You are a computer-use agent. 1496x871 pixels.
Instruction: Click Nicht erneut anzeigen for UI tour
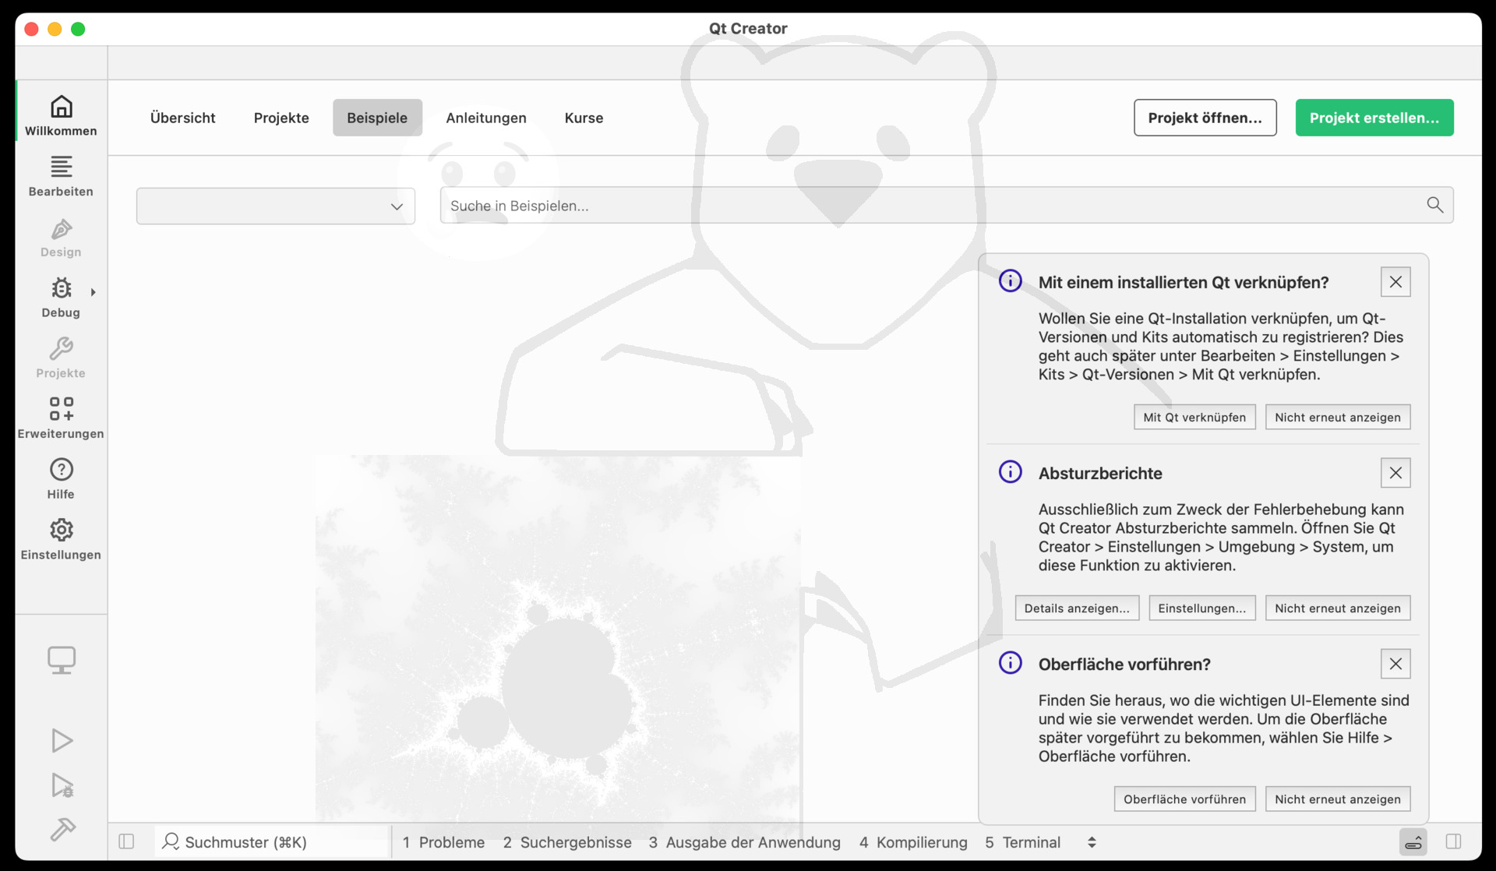(x=1338, y=799)
